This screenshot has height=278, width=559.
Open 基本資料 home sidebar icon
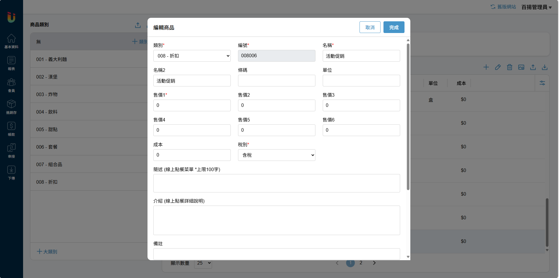[x=11, y=41]
